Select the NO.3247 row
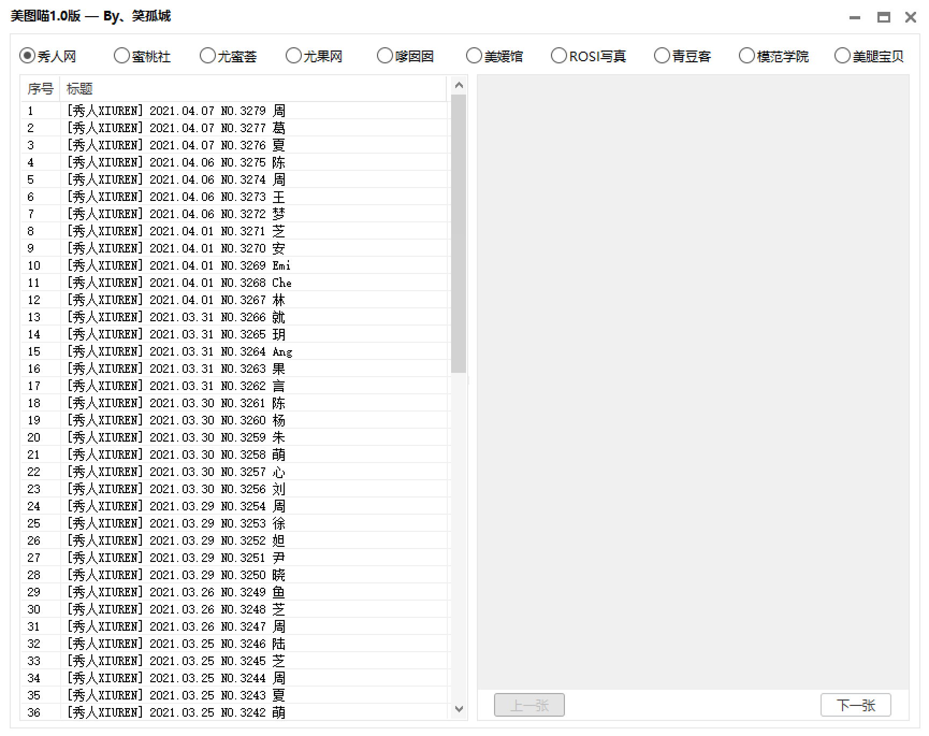The width and height of the screenshot is (929, 736). [x=234, y=626]
